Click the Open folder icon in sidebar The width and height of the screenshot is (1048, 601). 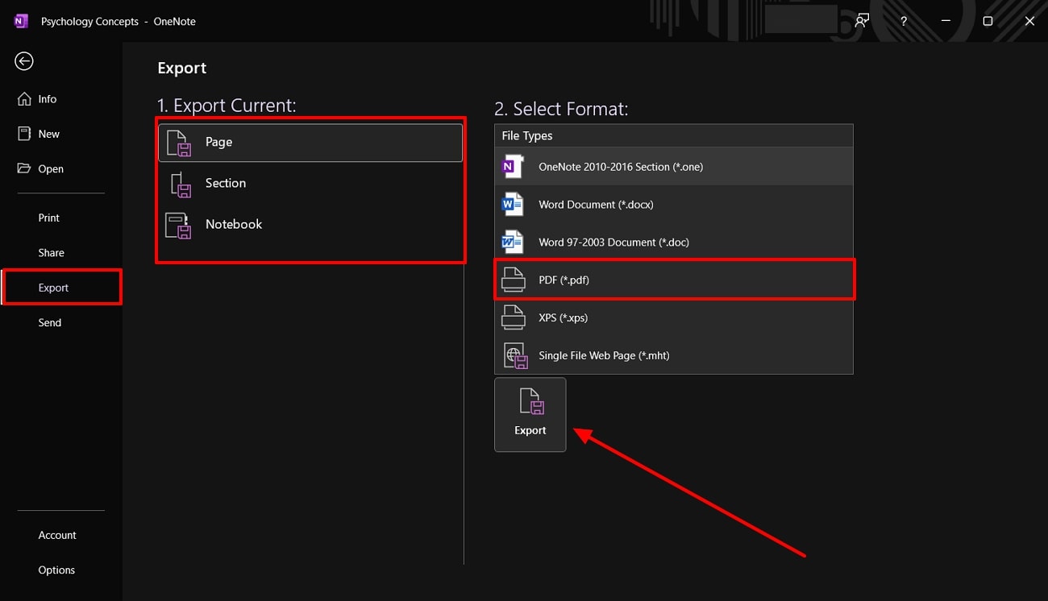[24, 168]
